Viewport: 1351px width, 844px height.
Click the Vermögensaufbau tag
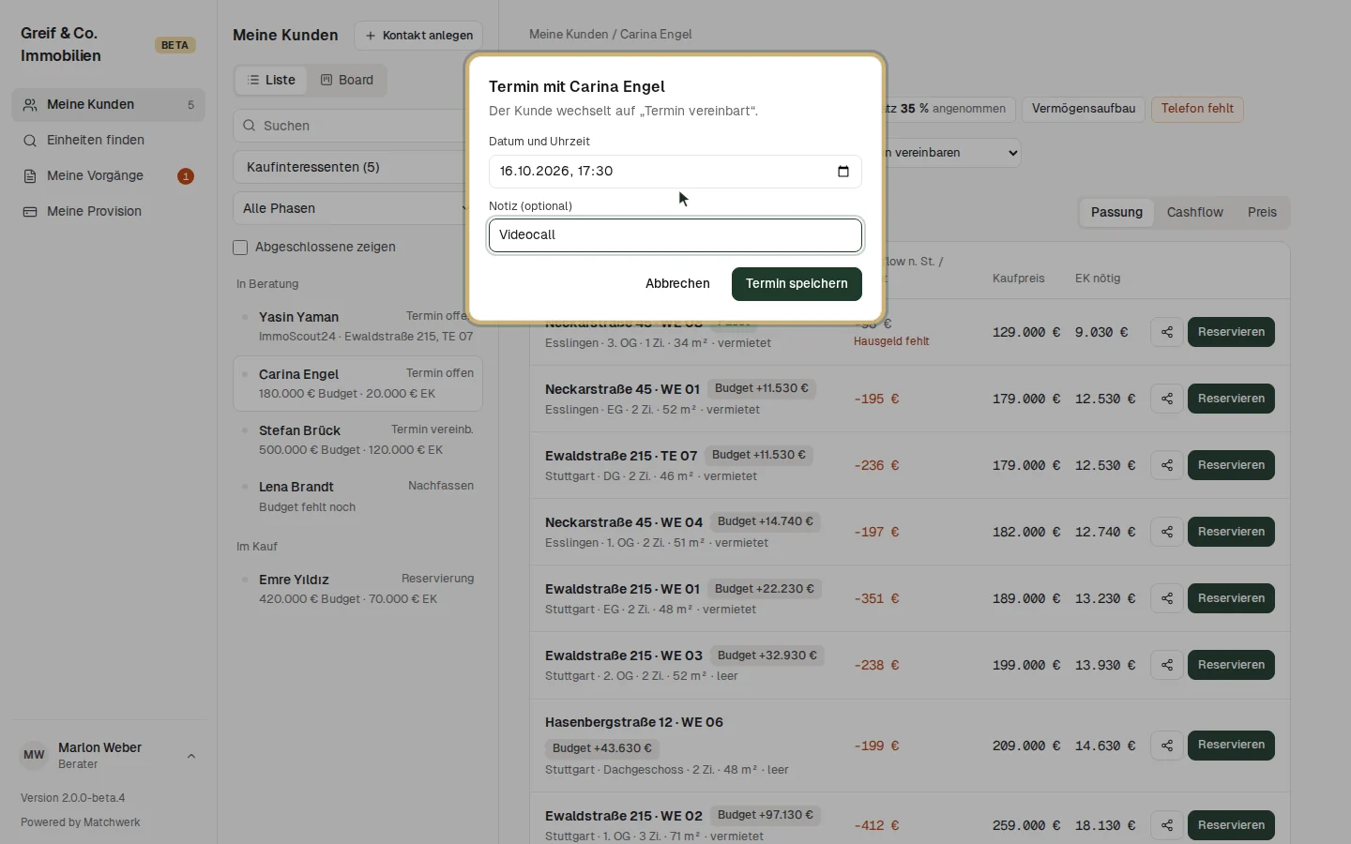[1084, 109]
